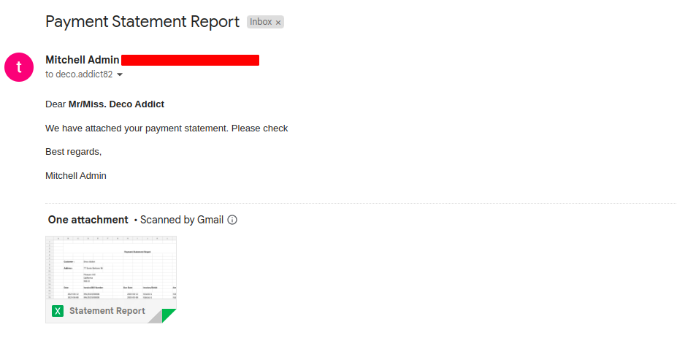Click the bold "Mr/Miss. Deco Addict" greeting
Screen dimensions: 677x338
click(116, 104)
